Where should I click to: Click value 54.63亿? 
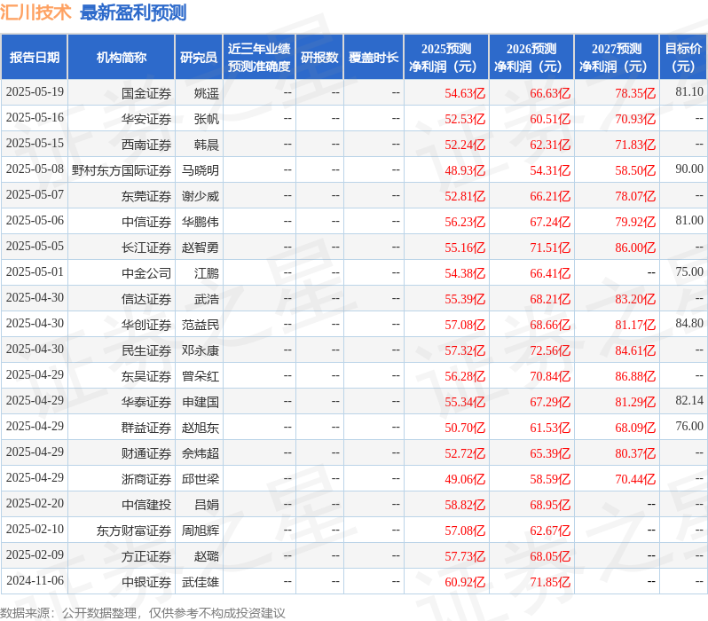pyautogui.click(x=465, y=93)
